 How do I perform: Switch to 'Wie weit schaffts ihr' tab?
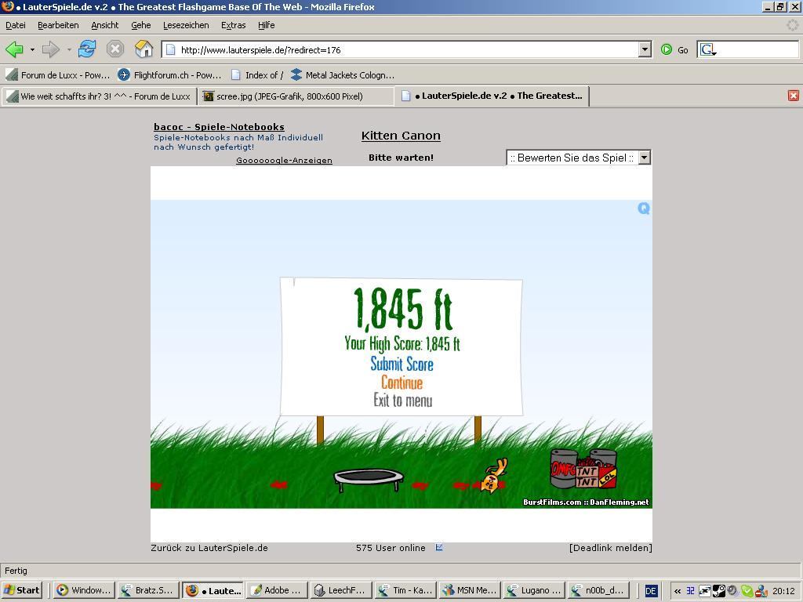coord(100,96)
